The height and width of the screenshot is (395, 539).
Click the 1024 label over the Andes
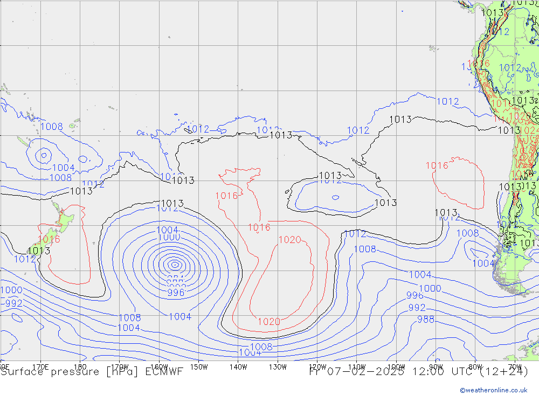coord(529,130)
